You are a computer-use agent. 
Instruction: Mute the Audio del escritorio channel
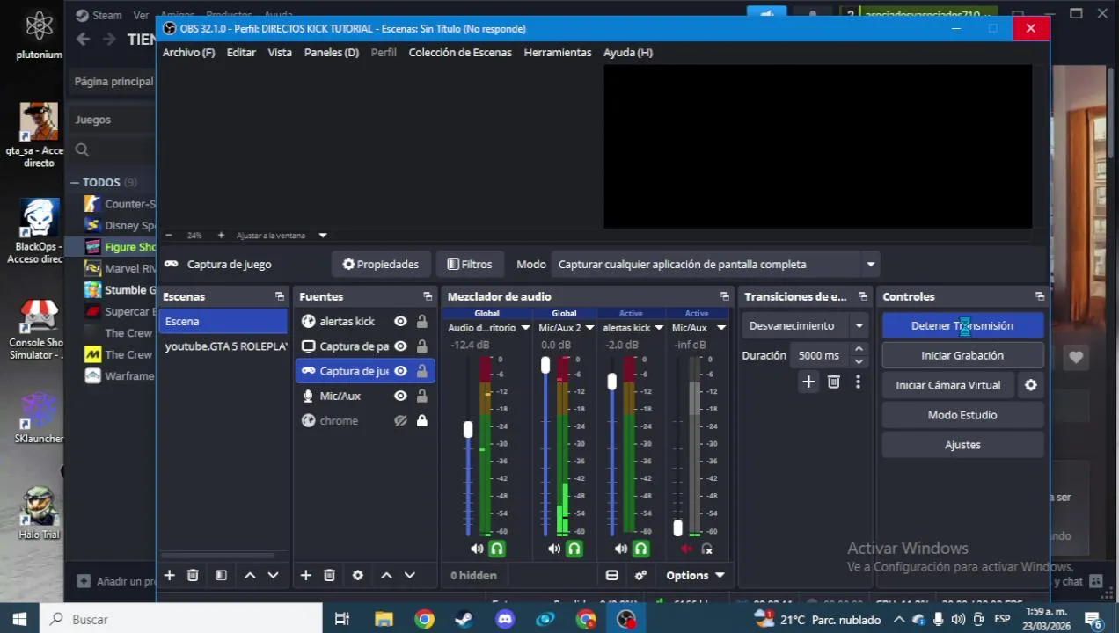[477, 549]
